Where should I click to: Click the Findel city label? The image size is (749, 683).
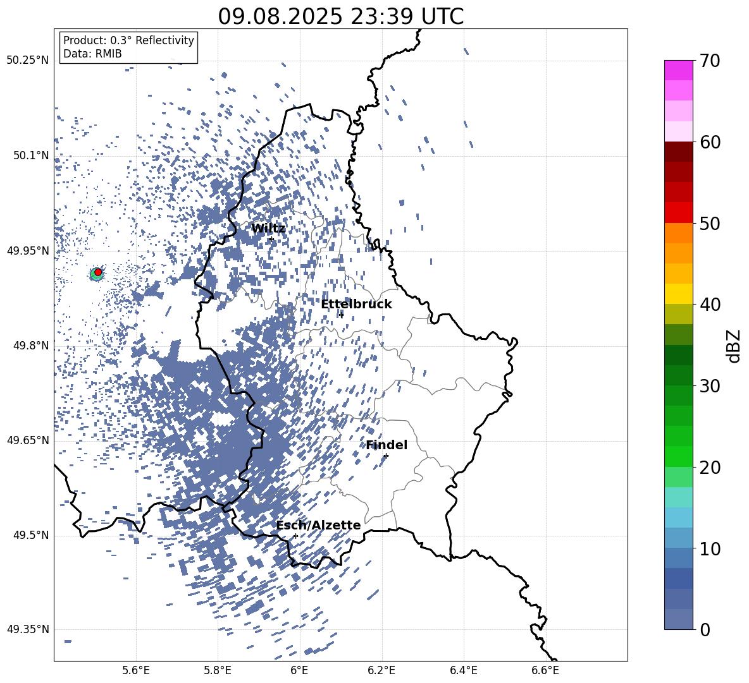click(387, 445)
